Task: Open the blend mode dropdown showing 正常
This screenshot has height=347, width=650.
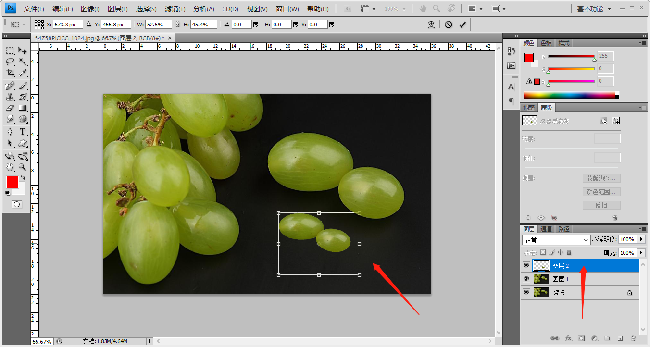Action: click(x=556, y=239)
